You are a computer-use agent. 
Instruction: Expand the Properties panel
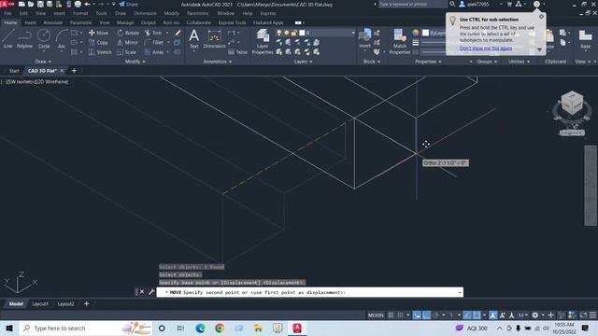tap(428, 62)
